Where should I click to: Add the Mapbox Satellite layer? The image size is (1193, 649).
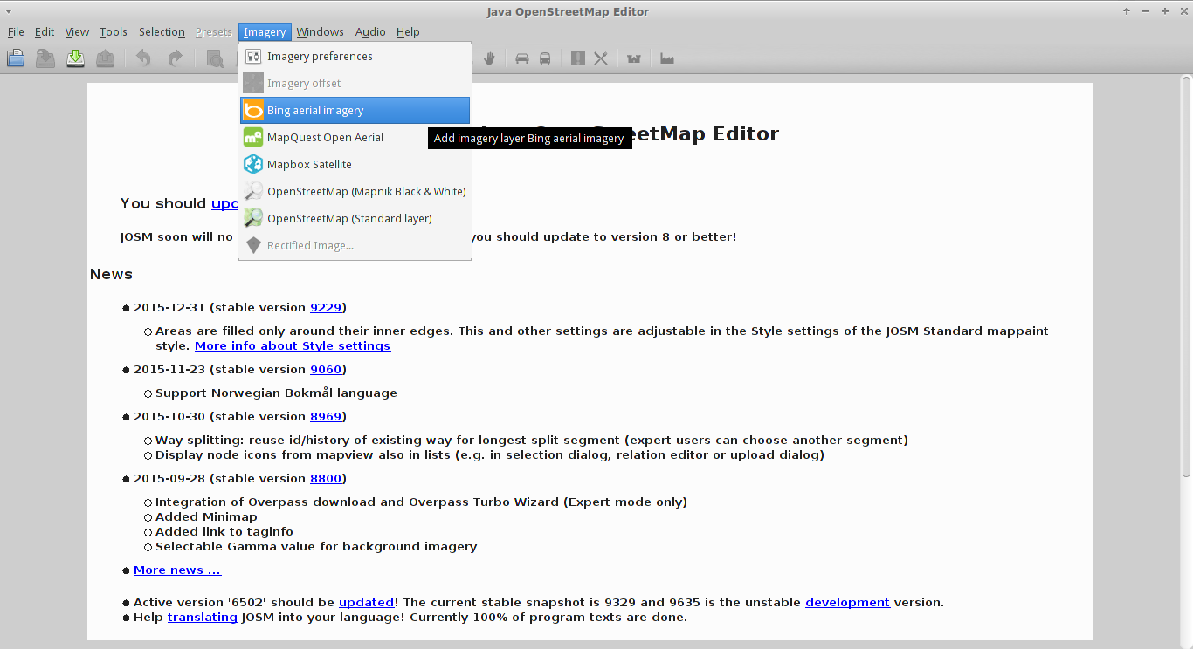355,164
